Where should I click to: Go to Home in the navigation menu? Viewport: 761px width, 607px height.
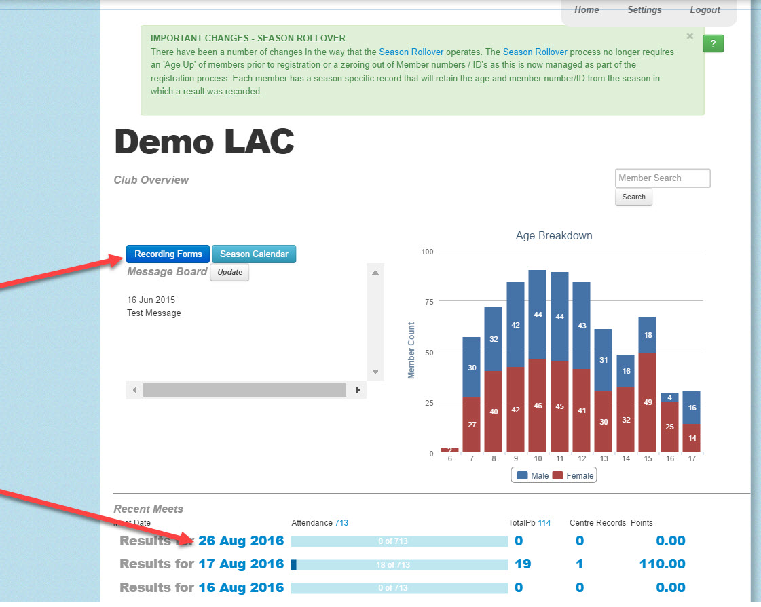coord(587,9)
